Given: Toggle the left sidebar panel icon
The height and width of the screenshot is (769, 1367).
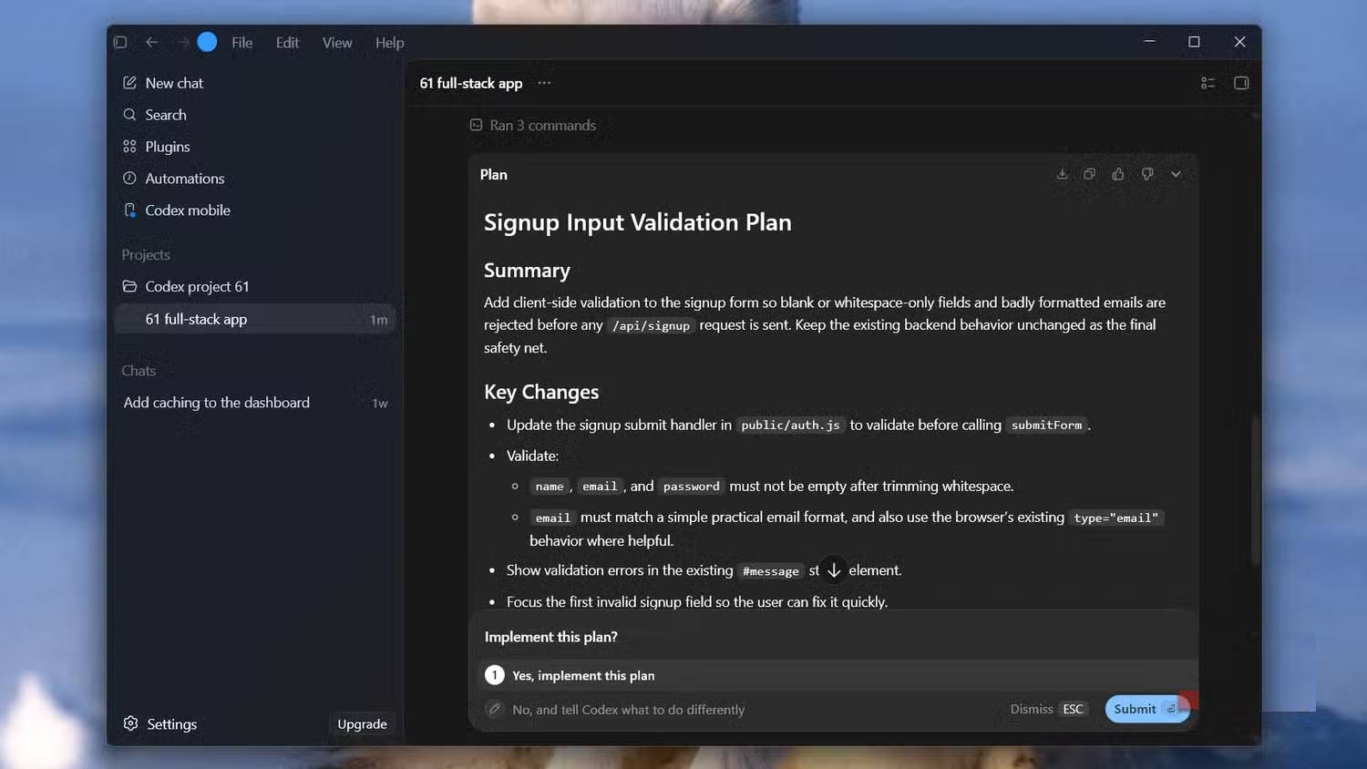Looking at the screenshot, I should (120, 42).
